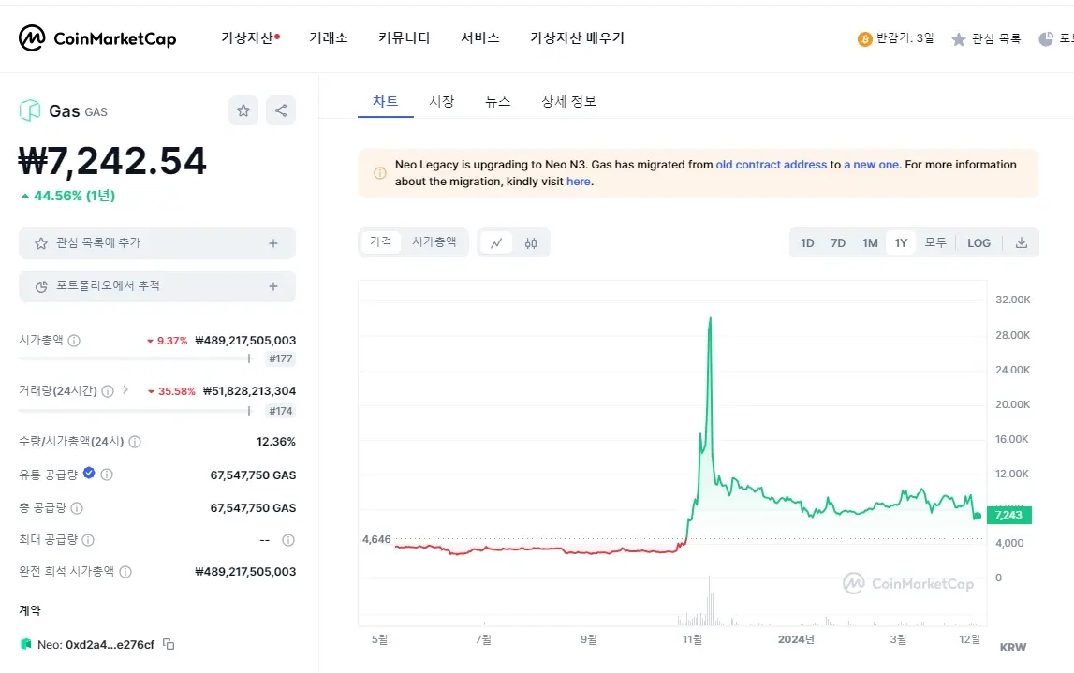Select 가격 chart mode
The height and width of the screenshot is (673, 1074).
point(381,241)
